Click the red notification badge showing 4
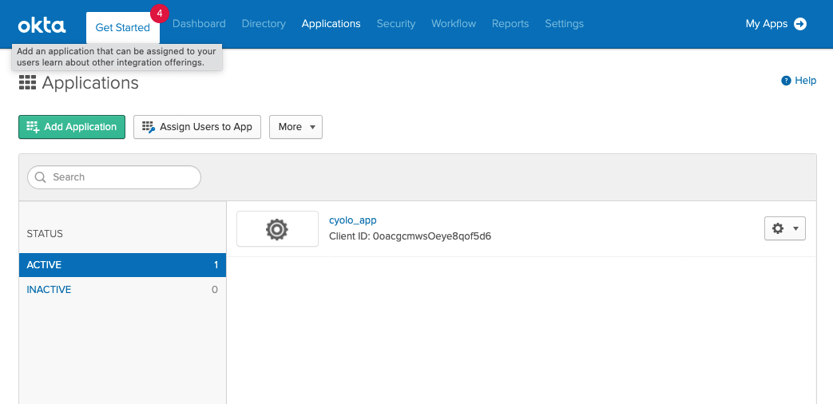 (160, 14)
